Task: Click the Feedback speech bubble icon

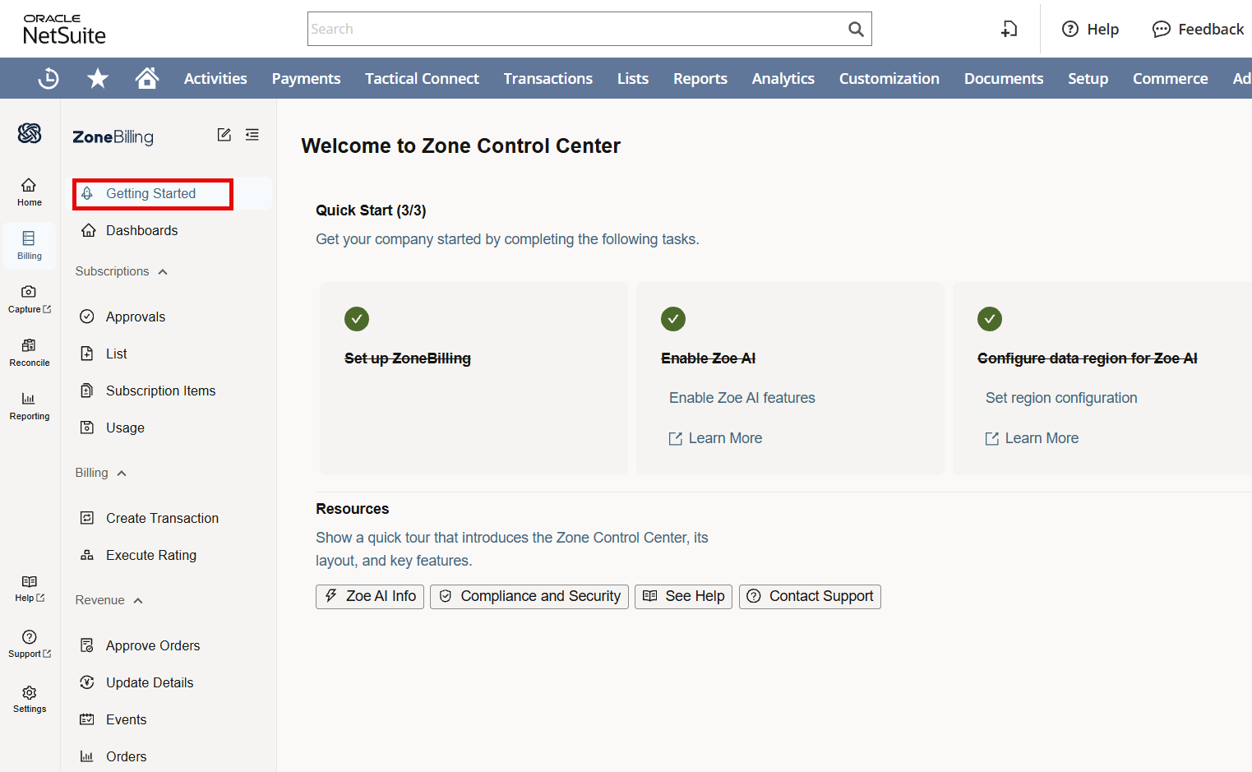Action: [x=1161, y=29]
